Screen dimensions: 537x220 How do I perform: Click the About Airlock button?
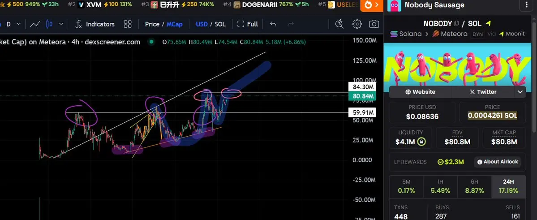[x=498, y=162]
